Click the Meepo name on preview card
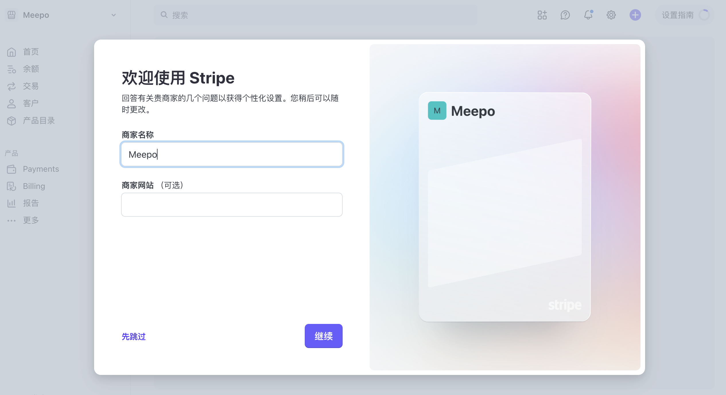Image resolution: width=726 pixels, height=395 pixels. [473, 111]
